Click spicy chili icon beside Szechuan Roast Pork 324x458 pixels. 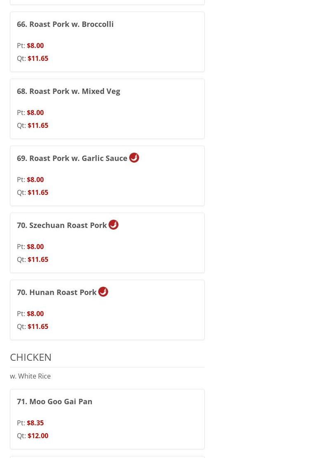point(114,225)
